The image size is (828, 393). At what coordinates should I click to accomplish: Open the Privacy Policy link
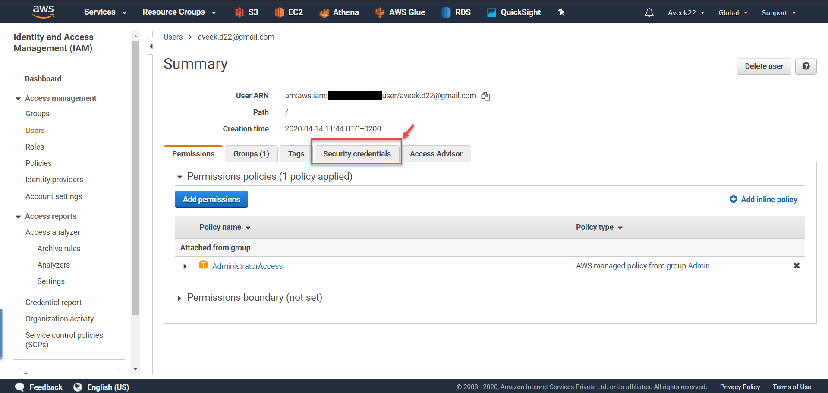click(x=740, y=387)
